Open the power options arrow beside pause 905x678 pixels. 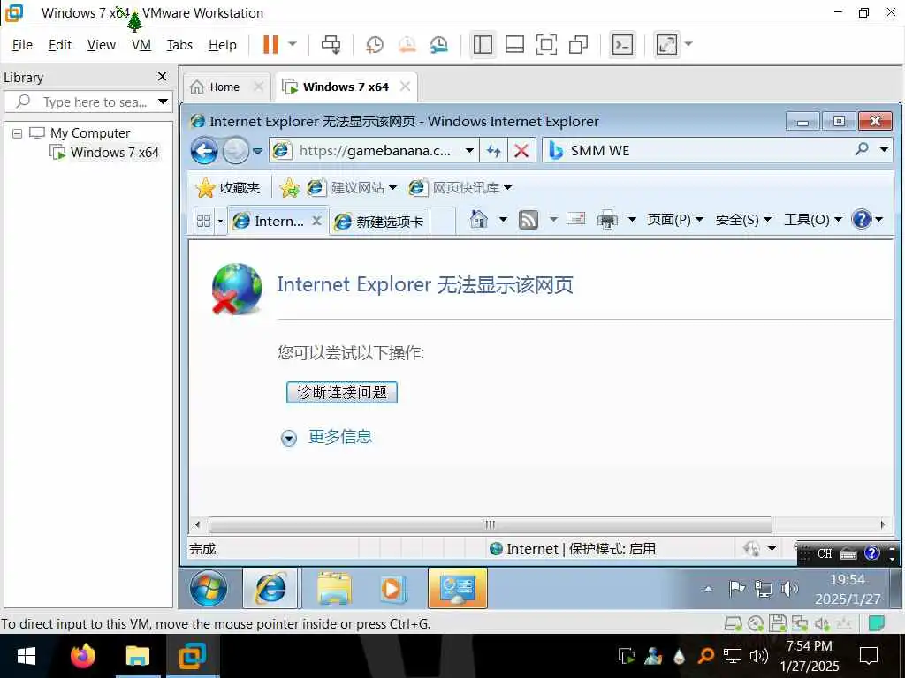click(293, 44)
